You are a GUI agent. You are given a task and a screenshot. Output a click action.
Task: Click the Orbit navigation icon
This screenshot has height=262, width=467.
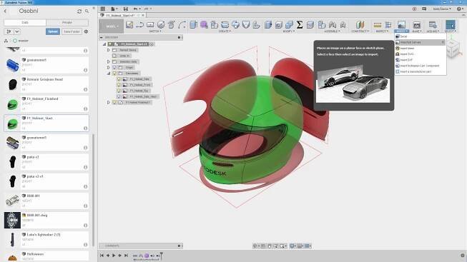[255, 246]
